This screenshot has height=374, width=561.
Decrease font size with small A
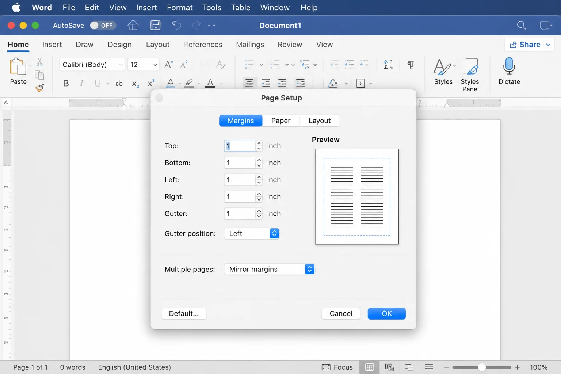(184, 65)
